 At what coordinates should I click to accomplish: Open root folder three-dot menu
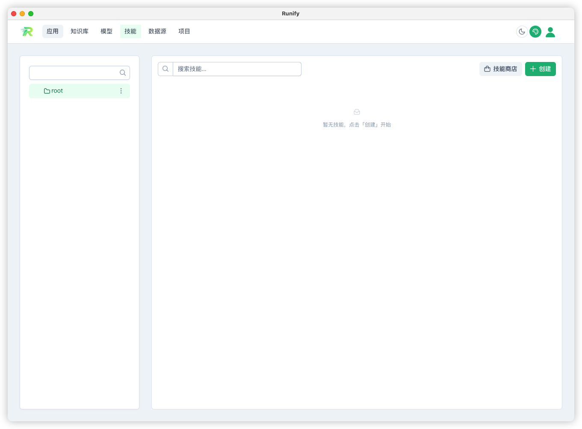click(121, 91)
